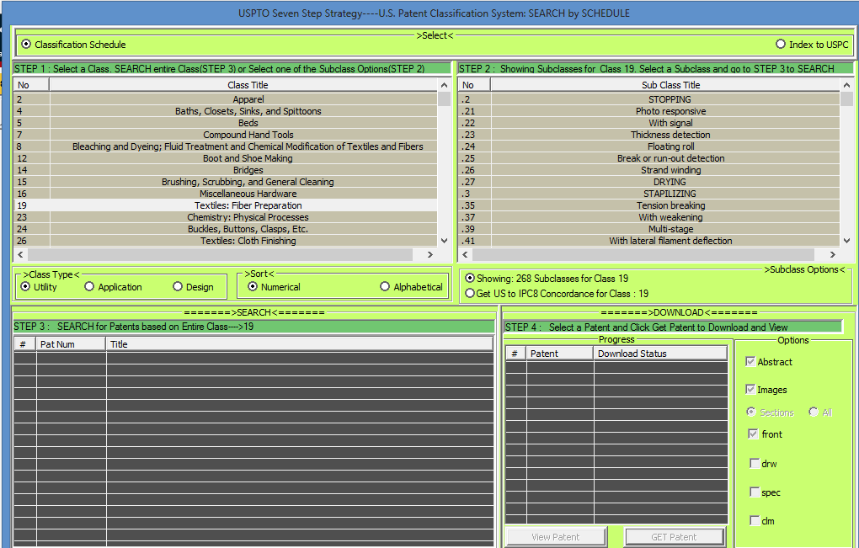
Task: Select subclass Tension breaking
Action: point(649,205)
